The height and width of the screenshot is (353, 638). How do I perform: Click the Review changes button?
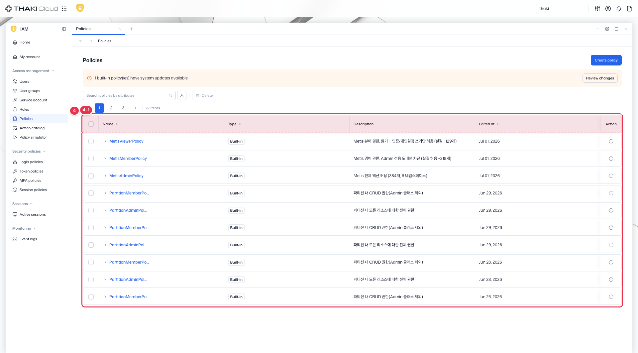tap(600, 78)
